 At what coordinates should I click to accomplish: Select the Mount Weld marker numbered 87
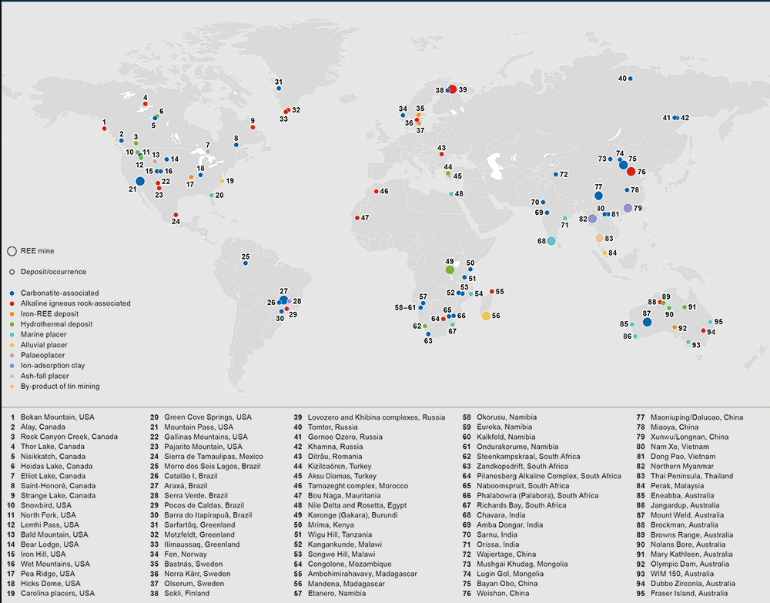click(x=647, y=322)
